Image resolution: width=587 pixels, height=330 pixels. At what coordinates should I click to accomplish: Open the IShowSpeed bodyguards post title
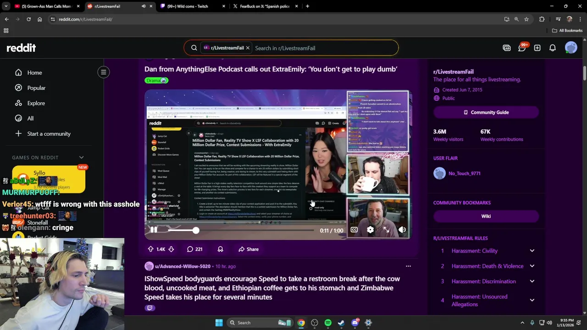coord(272,288)
